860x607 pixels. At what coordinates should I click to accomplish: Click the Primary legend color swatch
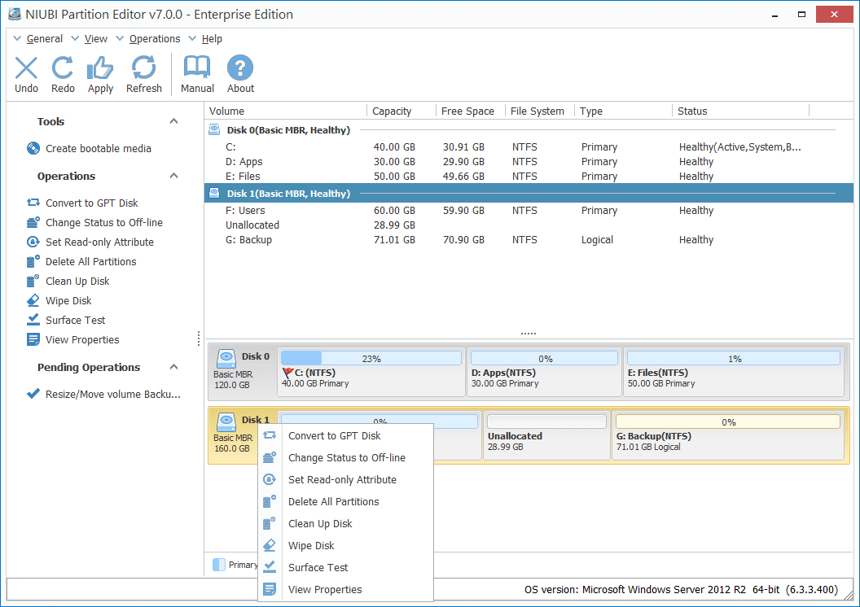pos(219,564)
